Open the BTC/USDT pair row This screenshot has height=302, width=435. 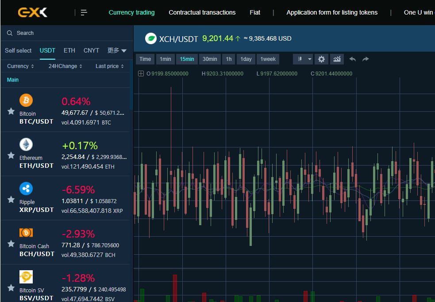point(65,110)
